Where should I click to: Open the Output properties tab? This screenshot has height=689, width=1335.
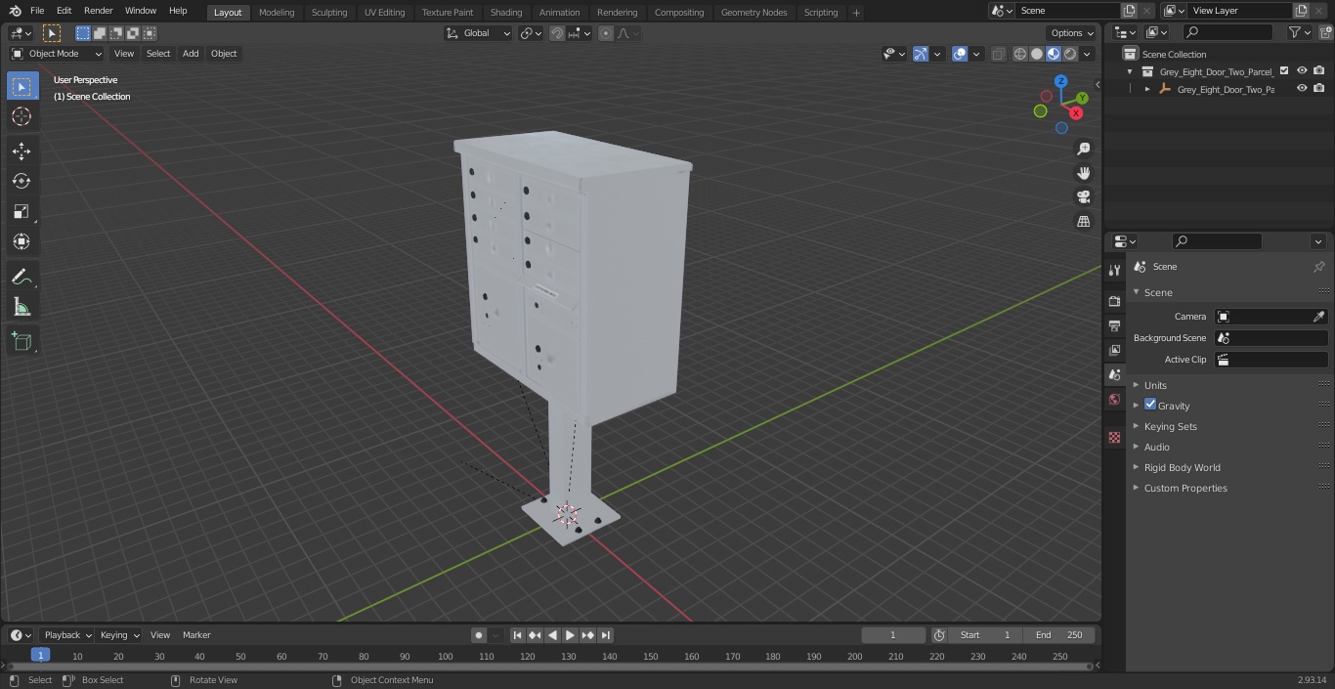coord(1114,325)
